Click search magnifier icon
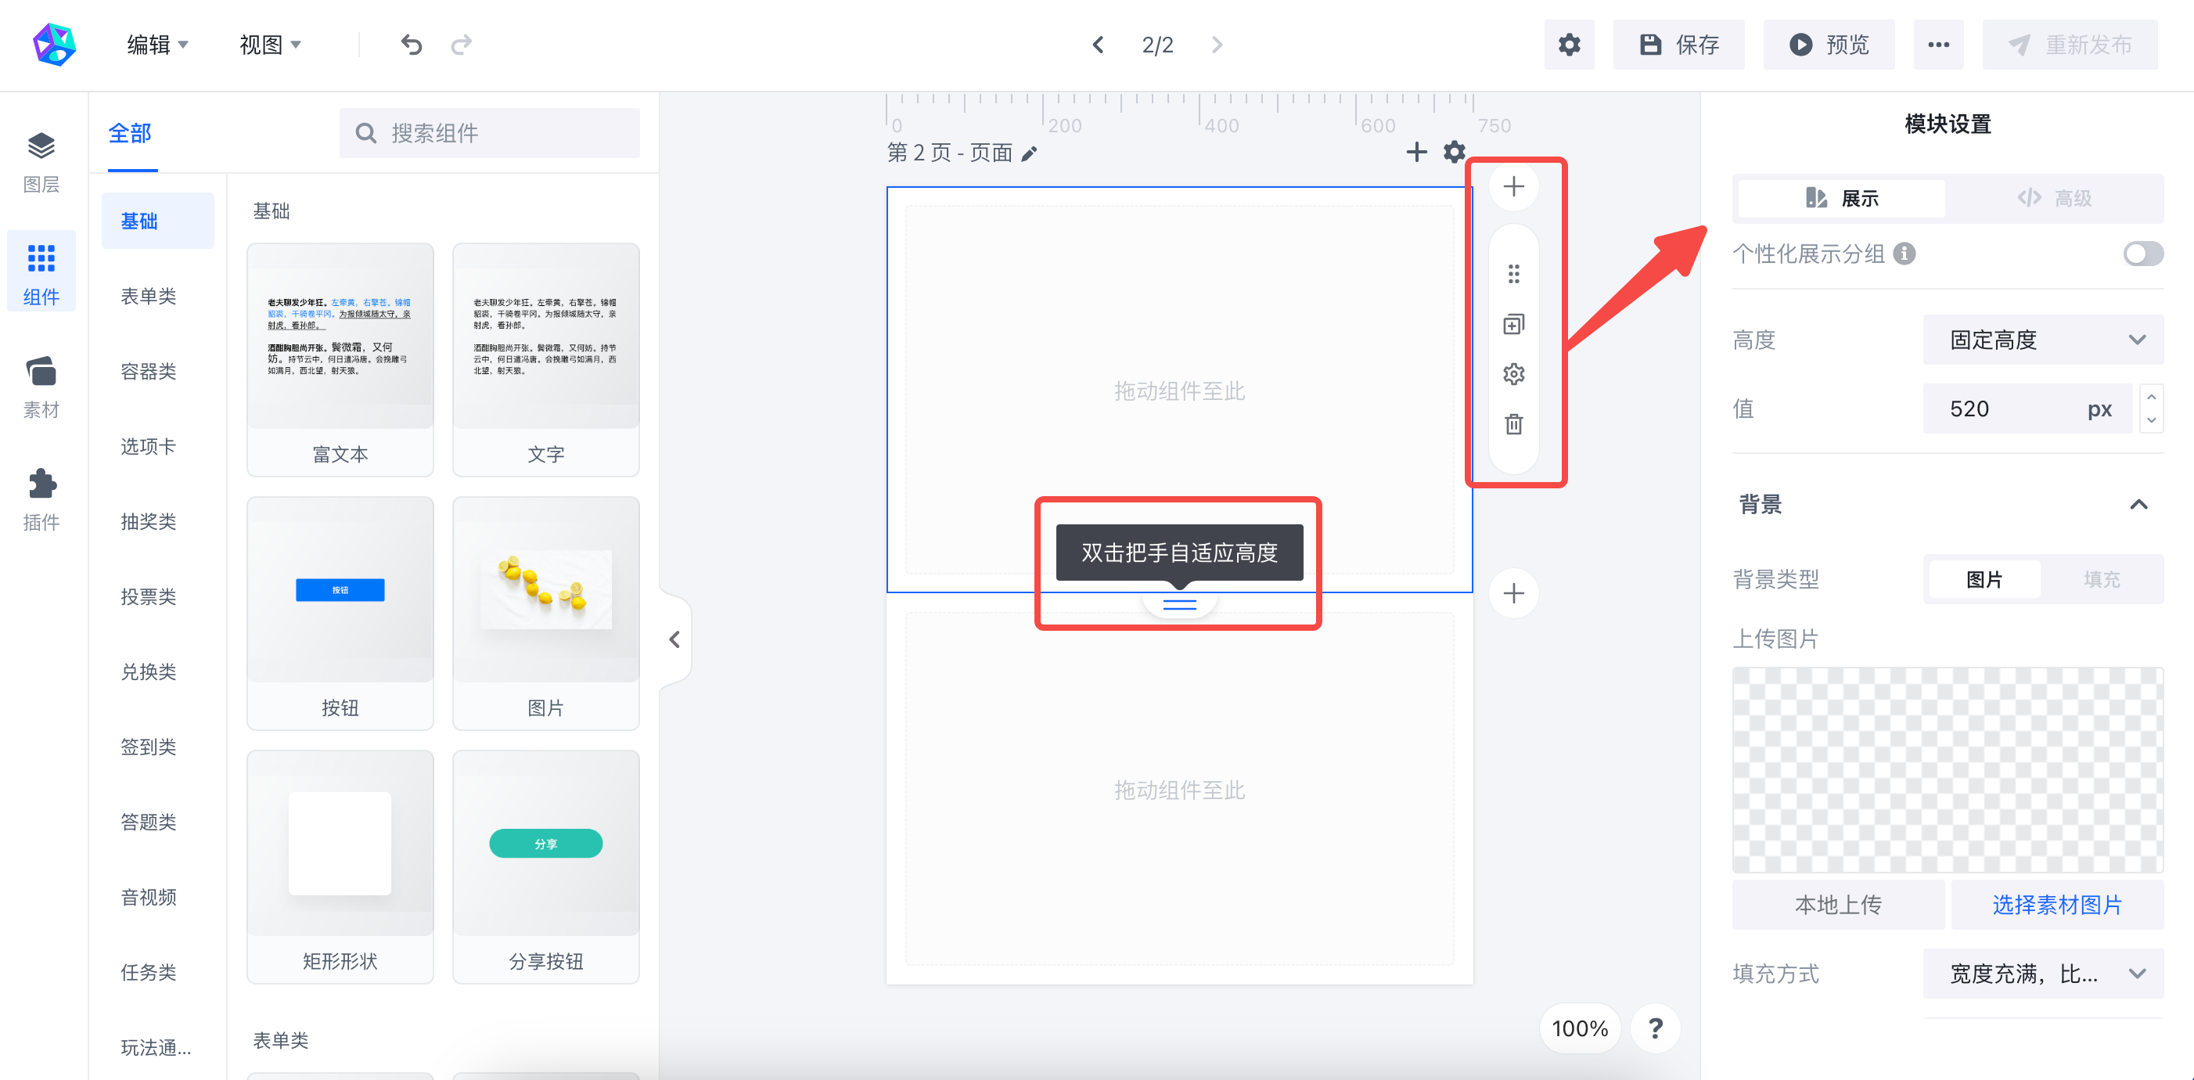The width and height of the screenshot is (2194, 1080). click(x=365, y=133)
